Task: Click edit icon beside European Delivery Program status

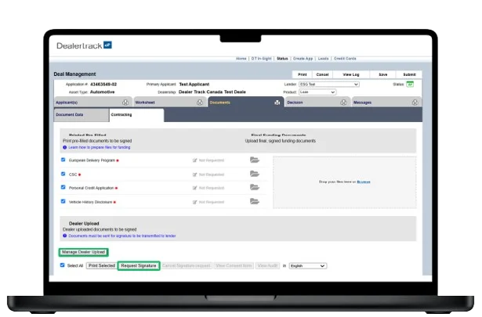Action: point(194,160)
